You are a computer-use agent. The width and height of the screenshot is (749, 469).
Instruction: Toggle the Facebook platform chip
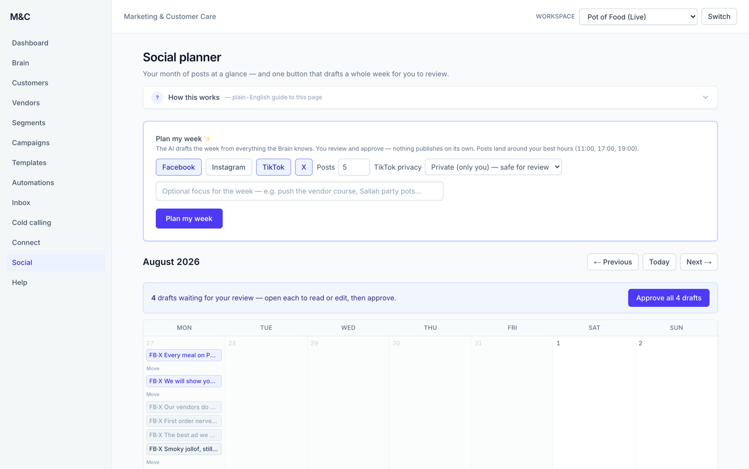point(178,167)
